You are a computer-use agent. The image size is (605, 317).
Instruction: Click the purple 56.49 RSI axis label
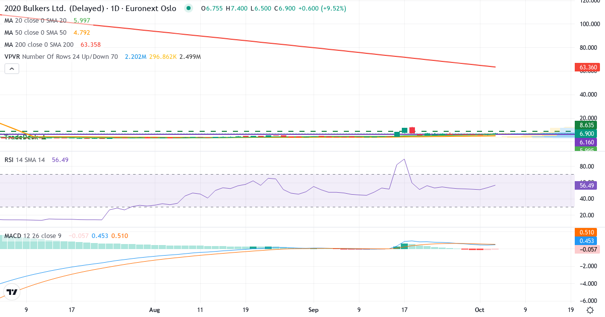pos(585,185)
